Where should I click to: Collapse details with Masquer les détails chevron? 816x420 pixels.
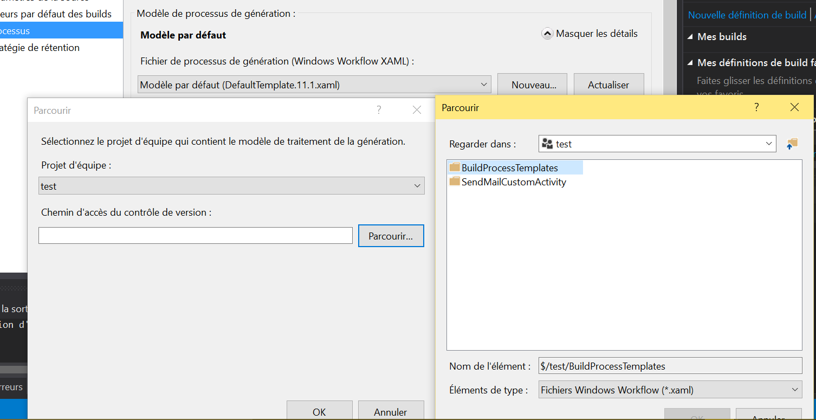pos(547,34)
